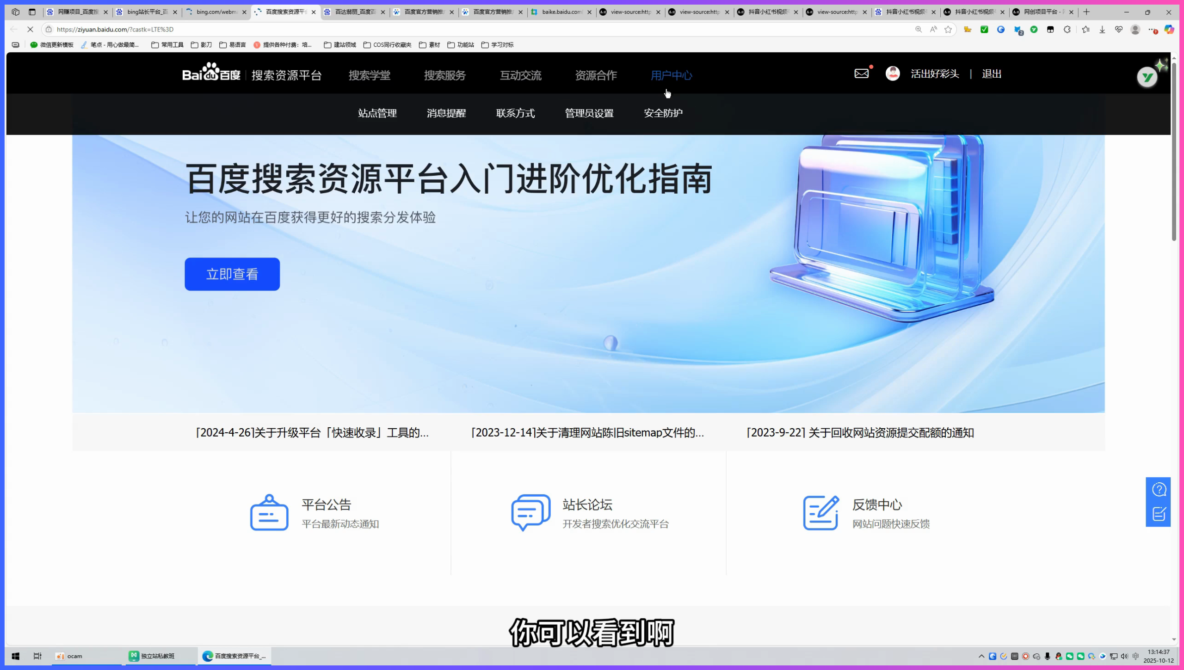
Task: Open the 常用工具 bookmark folder
Action: (x=167, y=45)
